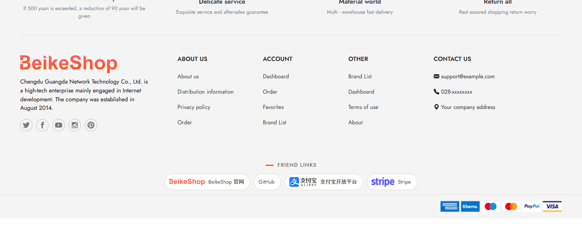Click the ABOUT US column heading
Screen dimensions: 582x226
192,59
